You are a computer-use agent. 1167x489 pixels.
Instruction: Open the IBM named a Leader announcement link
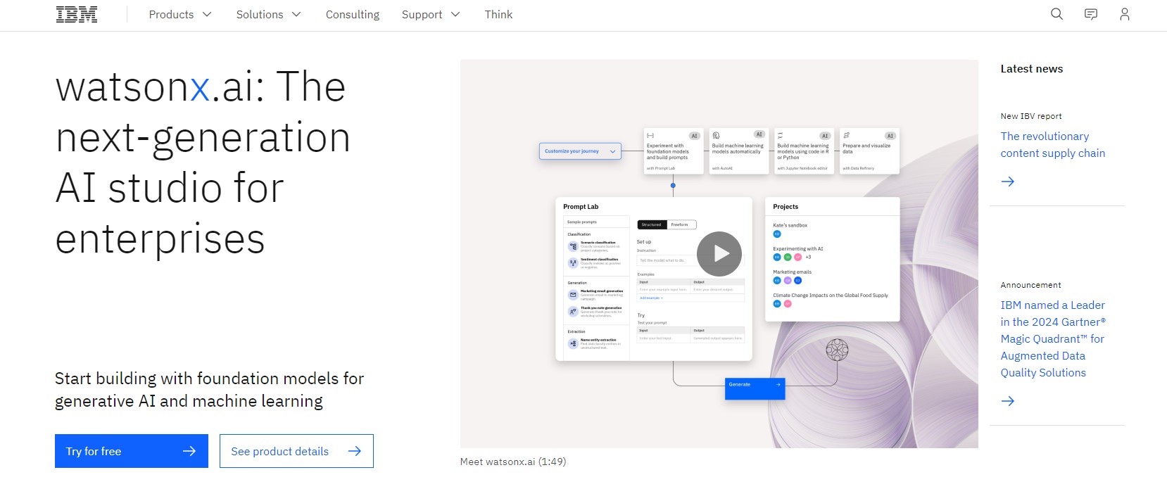[1053, 338]
